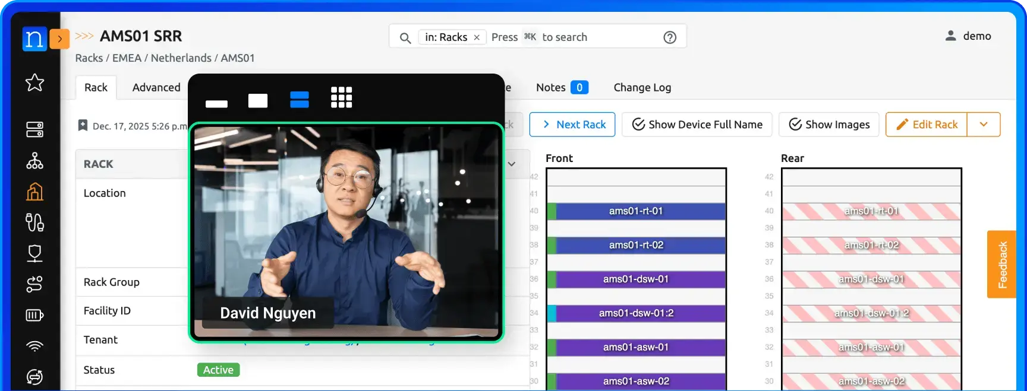1027x391 pixels.
Task: Follow the AMS01 breadcrumb link
Action: (238, 58)
